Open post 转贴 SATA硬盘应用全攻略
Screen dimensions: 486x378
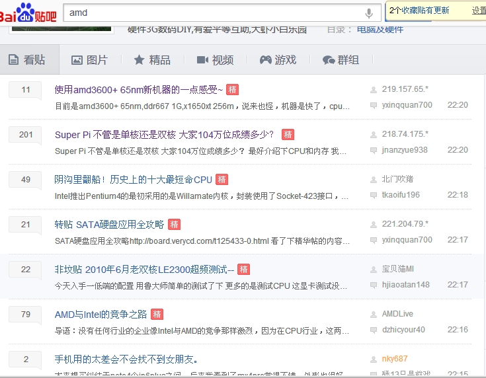click(109, 225)
